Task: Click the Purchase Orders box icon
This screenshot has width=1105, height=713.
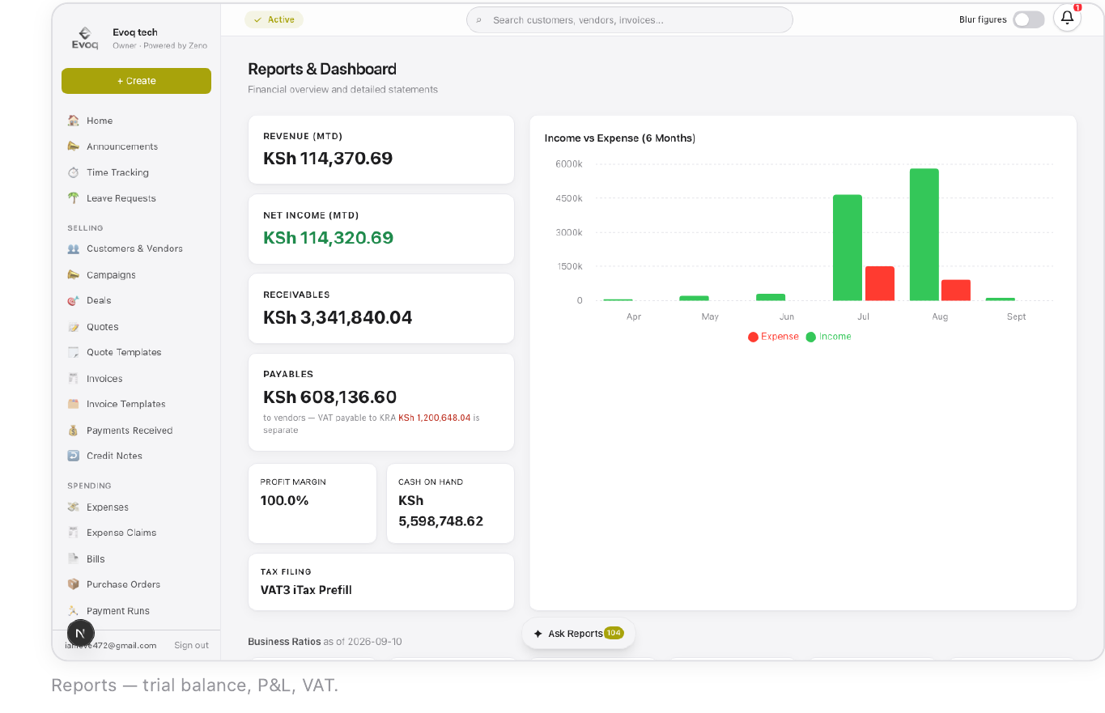Action: 74,584
